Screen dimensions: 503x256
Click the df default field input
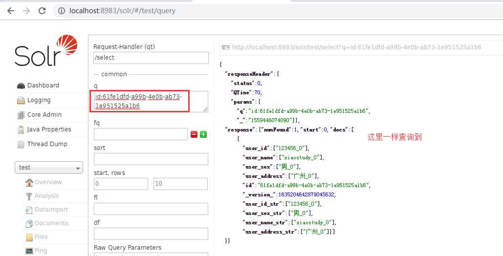click(151, 234)
